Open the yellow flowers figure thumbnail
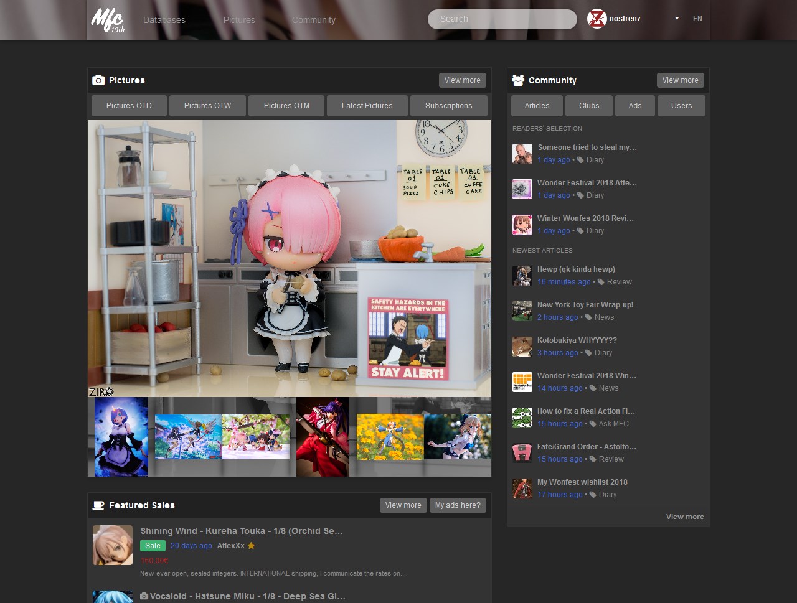Viewport: 797px width, 603px height. click(390, 437)
